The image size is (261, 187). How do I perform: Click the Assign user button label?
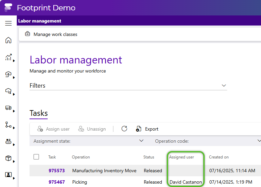click(58, 129)
